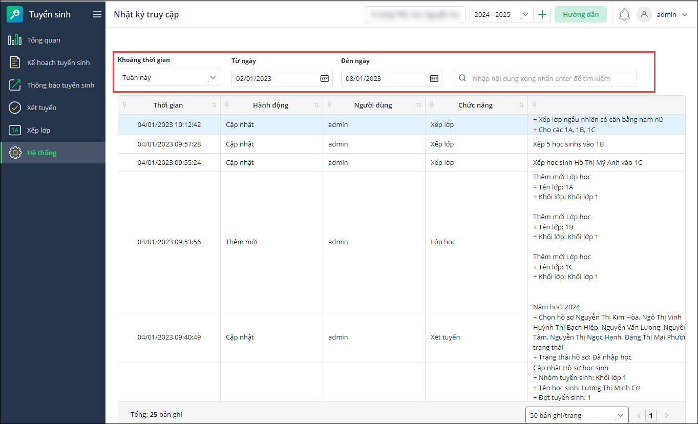Open the Xếp lớp sidebar item
698x424 pixels.
[x=38, y=130]
